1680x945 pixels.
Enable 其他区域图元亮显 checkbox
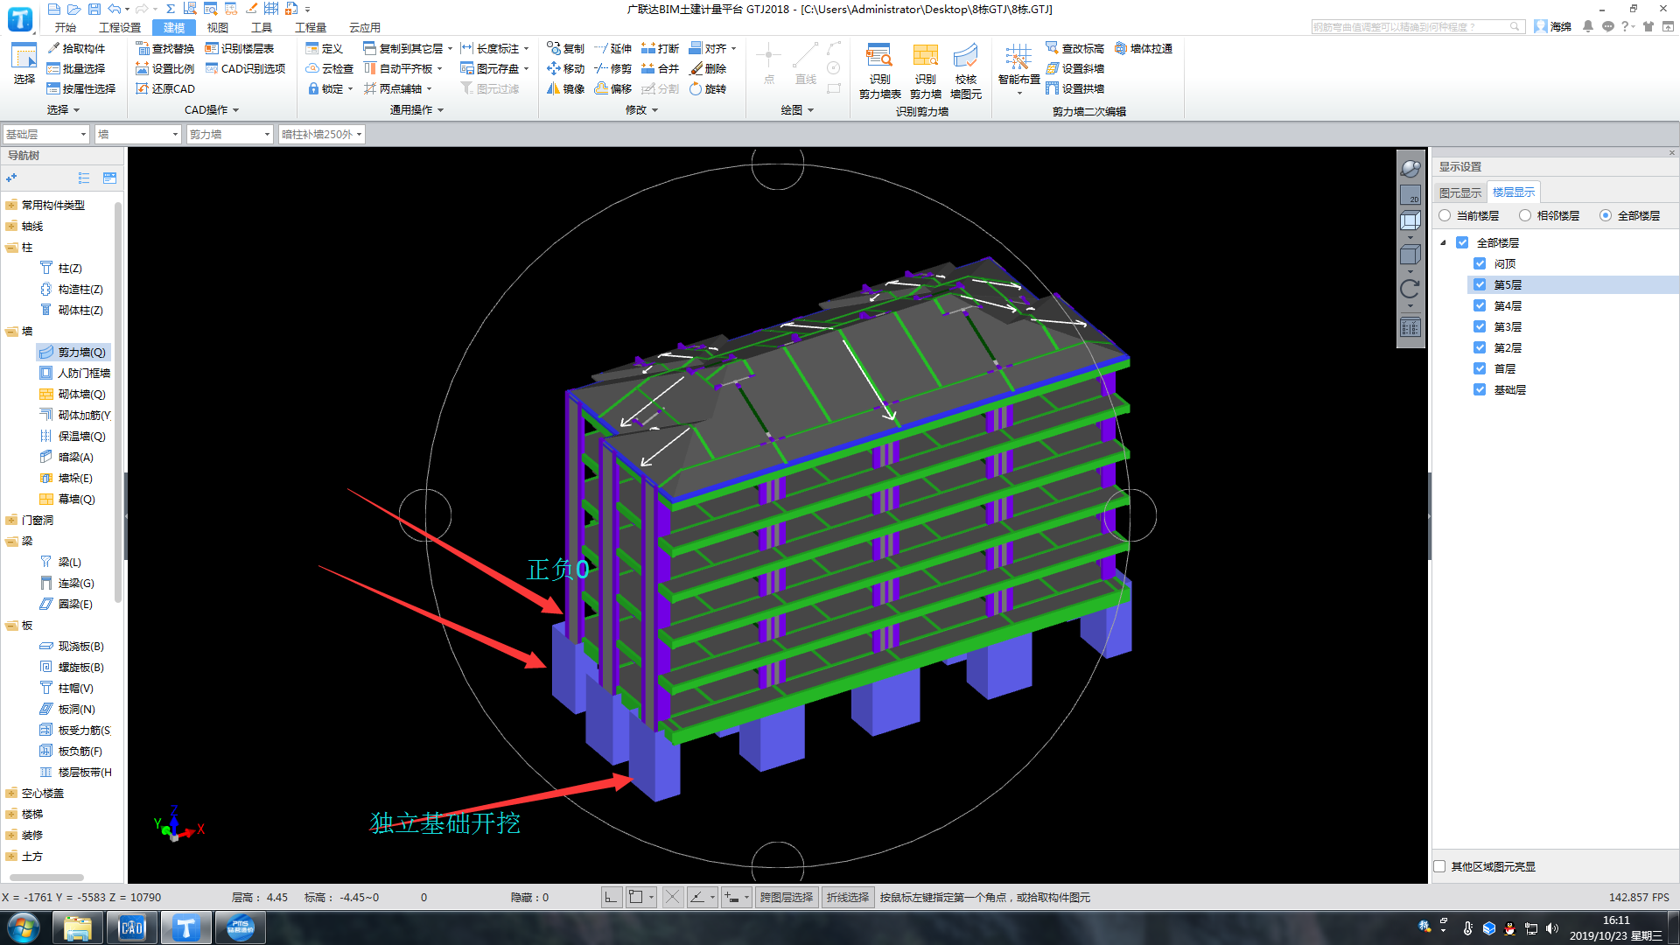click(x=1439, y=866)
